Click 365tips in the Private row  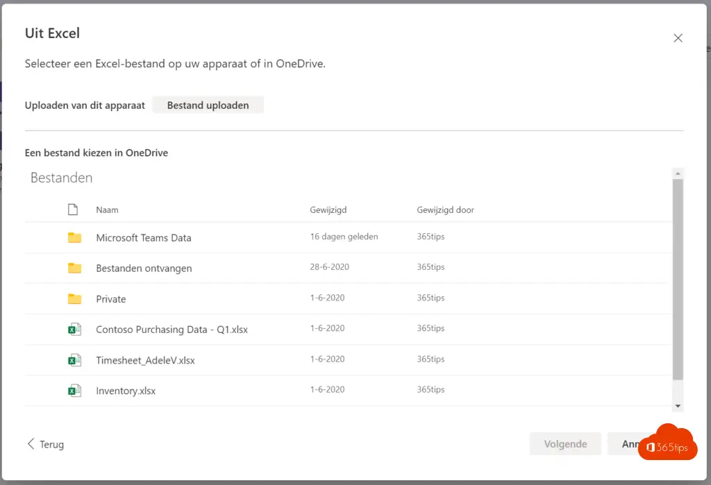[x=430, y=298]
